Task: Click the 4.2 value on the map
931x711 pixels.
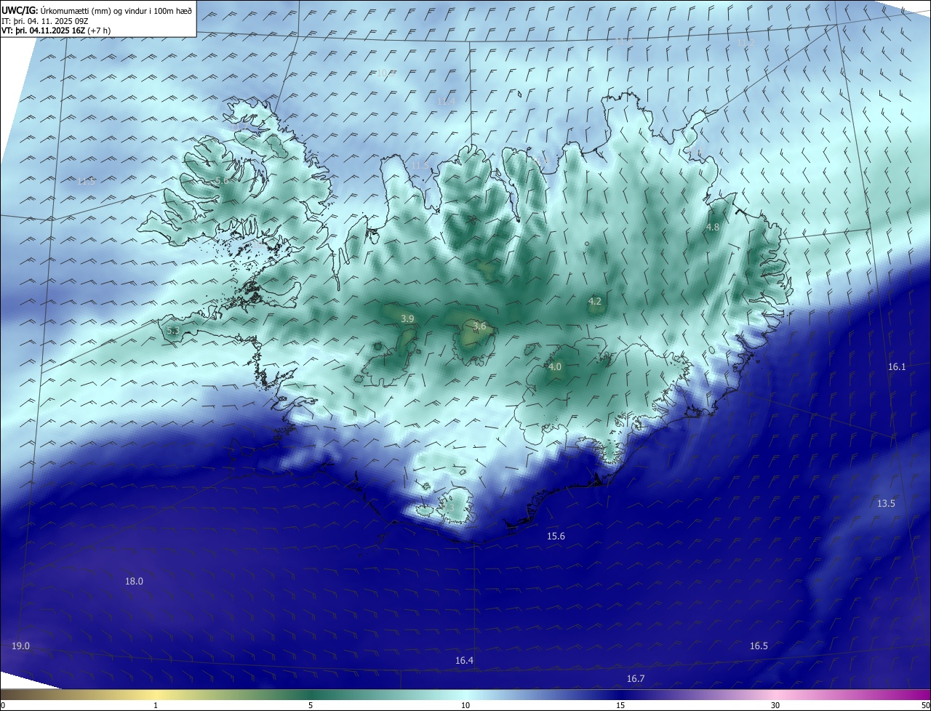Action: point(595,301)
